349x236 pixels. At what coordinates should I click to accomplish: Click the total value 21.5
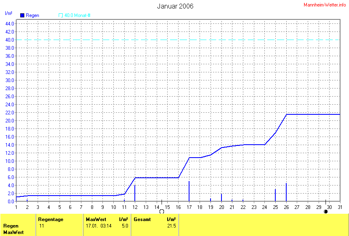click(172, 226)
